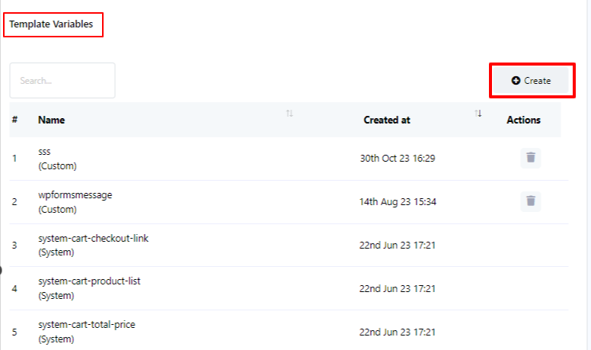Sort table by Created at arrows

(478, 114)
